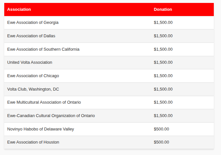Click Chicago association's donation amount

(163, 76)
